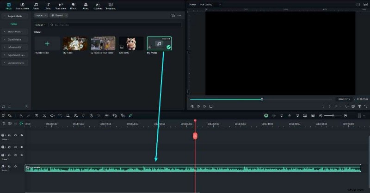The height and width of the screenshot is (193, 370).
Task: Expand the Cloud Media section
Action: [x=15, y=40]
